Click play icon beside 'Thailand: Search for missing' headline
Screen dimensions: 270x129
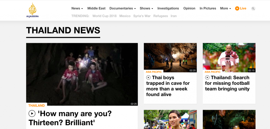(x=207, y=78)
